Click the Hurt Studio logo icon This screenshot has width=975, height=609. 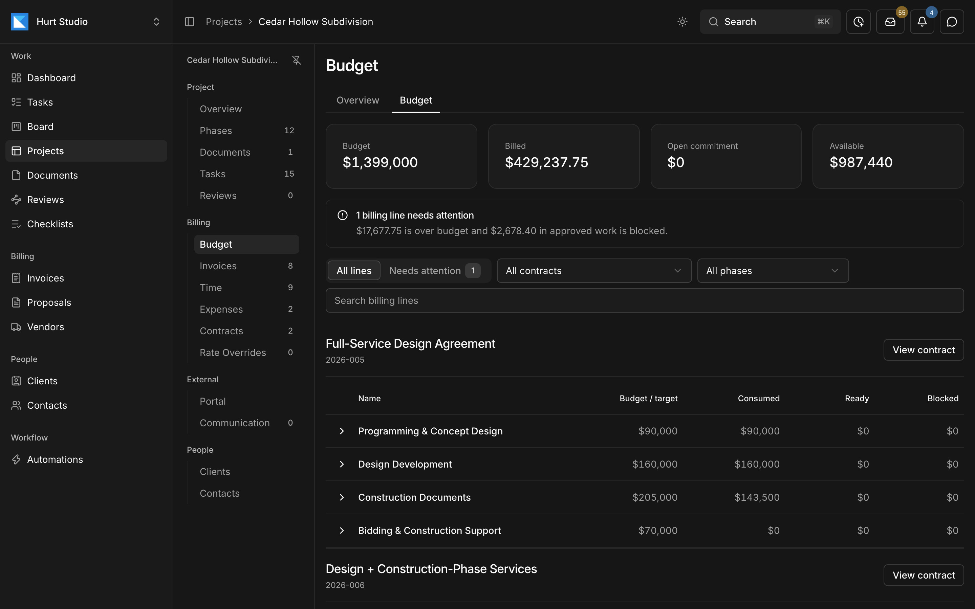pyautogui.click(x=19, y=22)
